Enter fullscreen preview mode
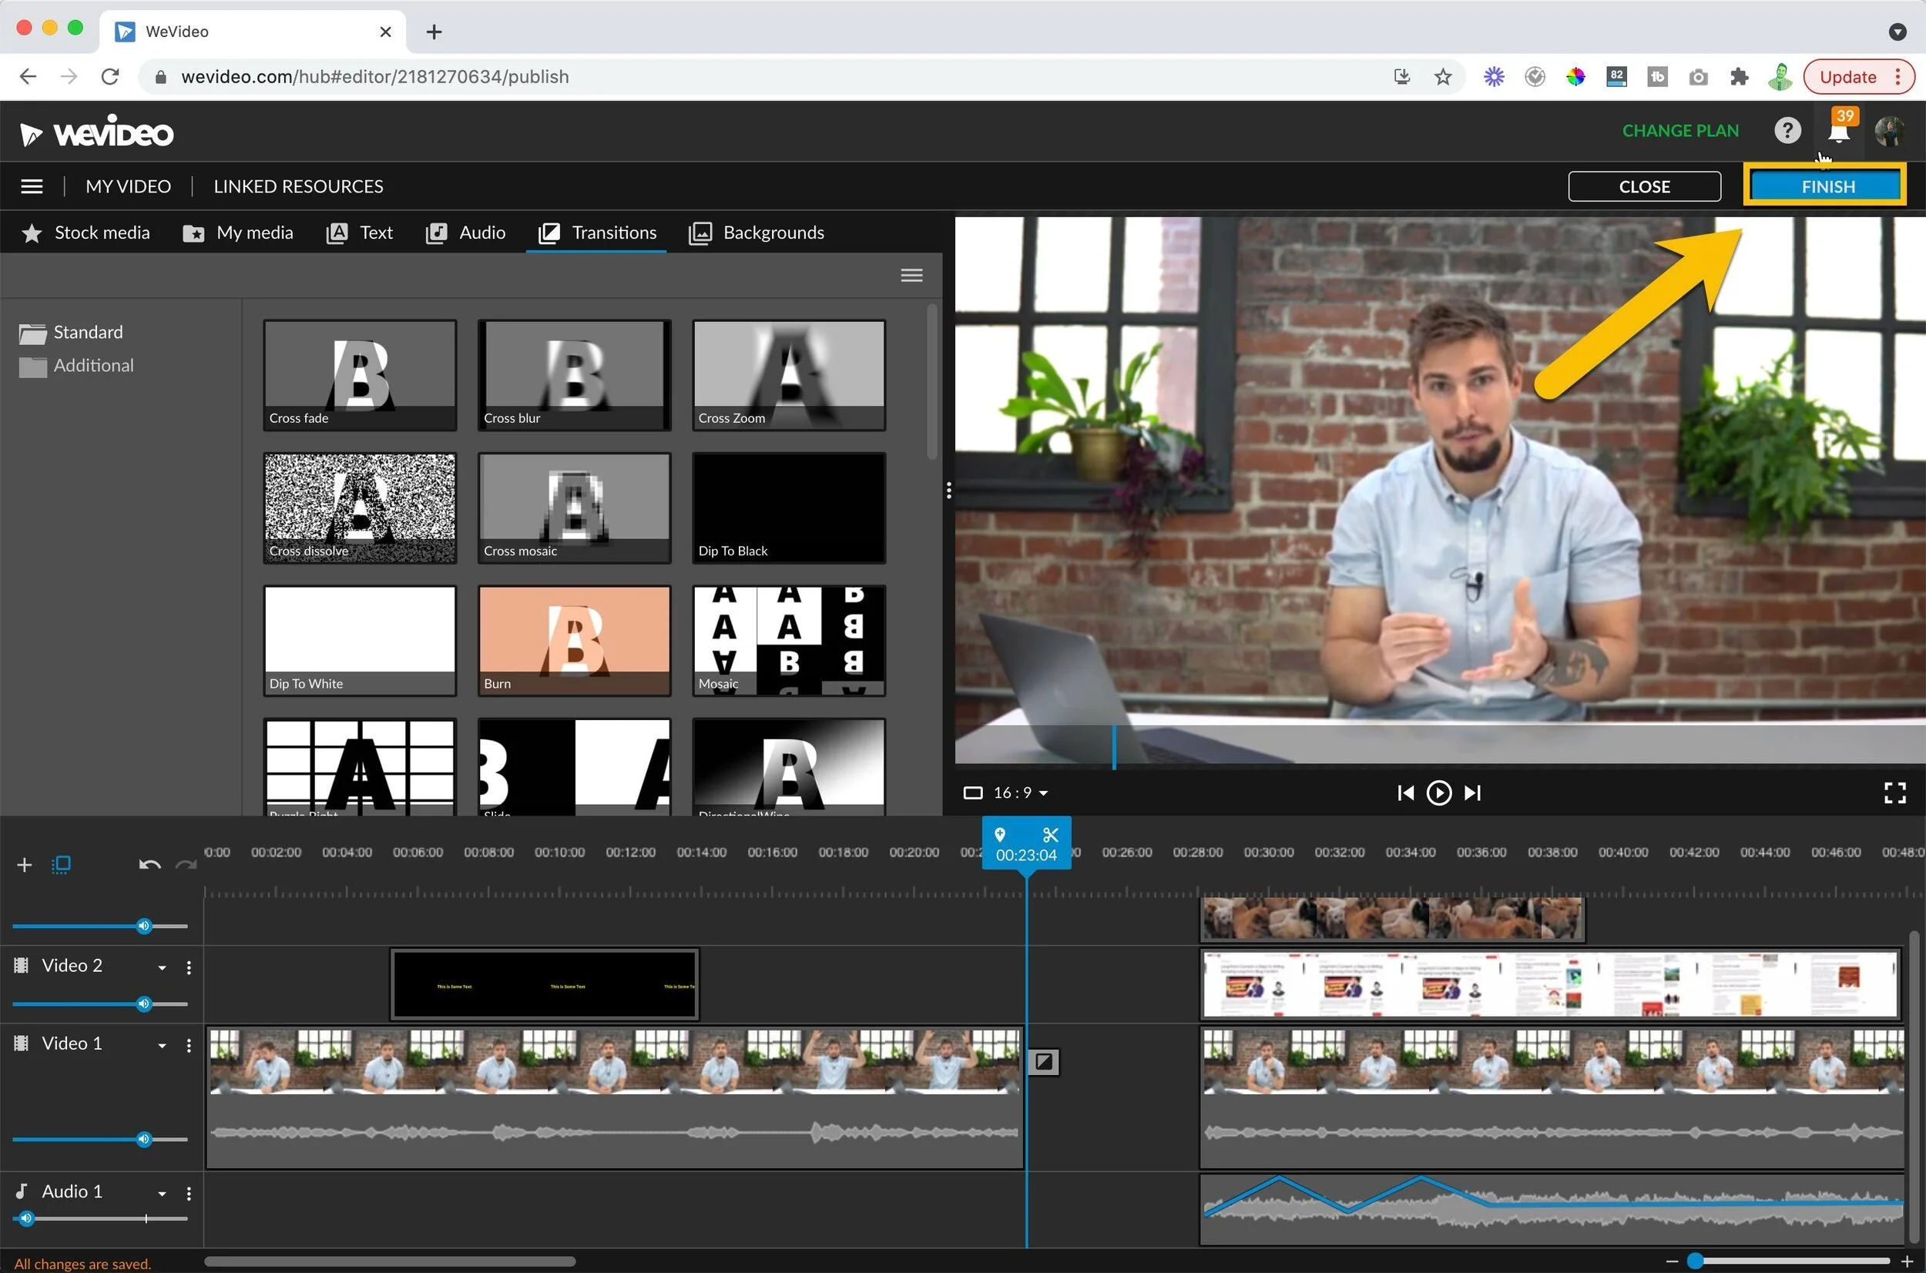 coord(1894,792)
